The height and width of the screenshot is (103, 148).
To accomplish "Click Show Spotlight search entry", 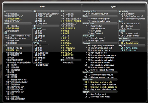I will pos(96,94).
